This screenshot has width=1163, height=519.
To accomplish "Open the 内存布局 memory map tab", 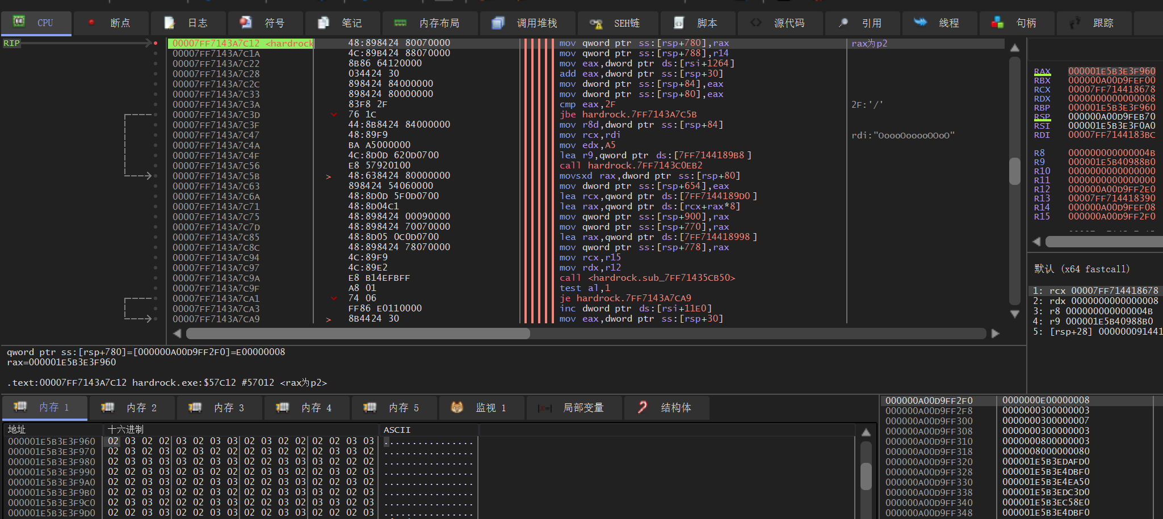I will [x=430, y=23].
